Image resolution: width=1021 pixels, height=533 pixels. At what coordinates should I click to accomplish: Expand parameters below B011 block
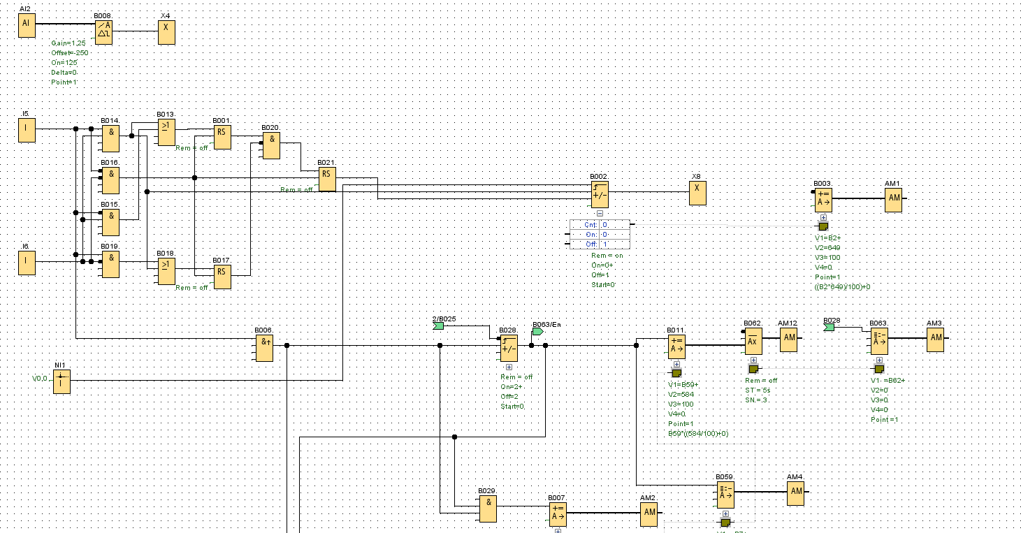[x=676, y=364]
